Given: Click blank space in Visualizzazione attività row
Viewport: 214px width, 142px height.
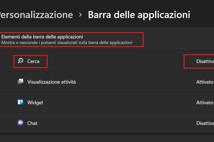Looking at the screenshot, I should pyautogui.click(x=134, y=82).
